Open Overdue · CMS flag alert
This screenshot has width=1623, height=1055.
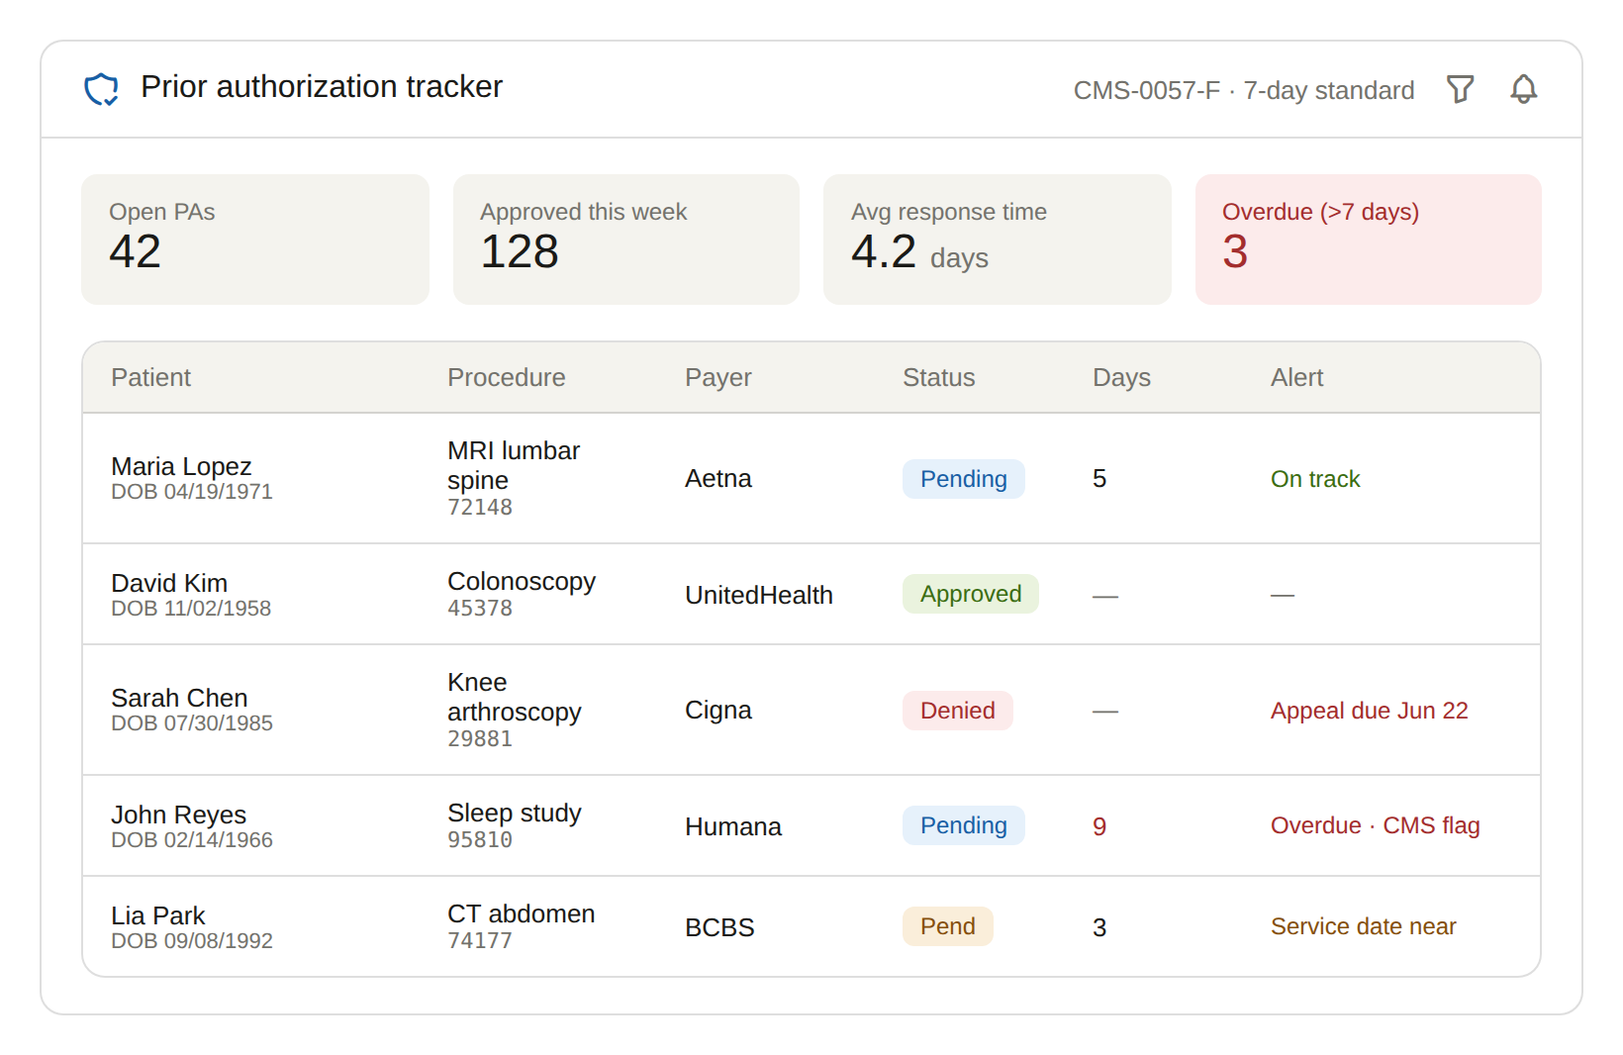[x=1376, y=825]
